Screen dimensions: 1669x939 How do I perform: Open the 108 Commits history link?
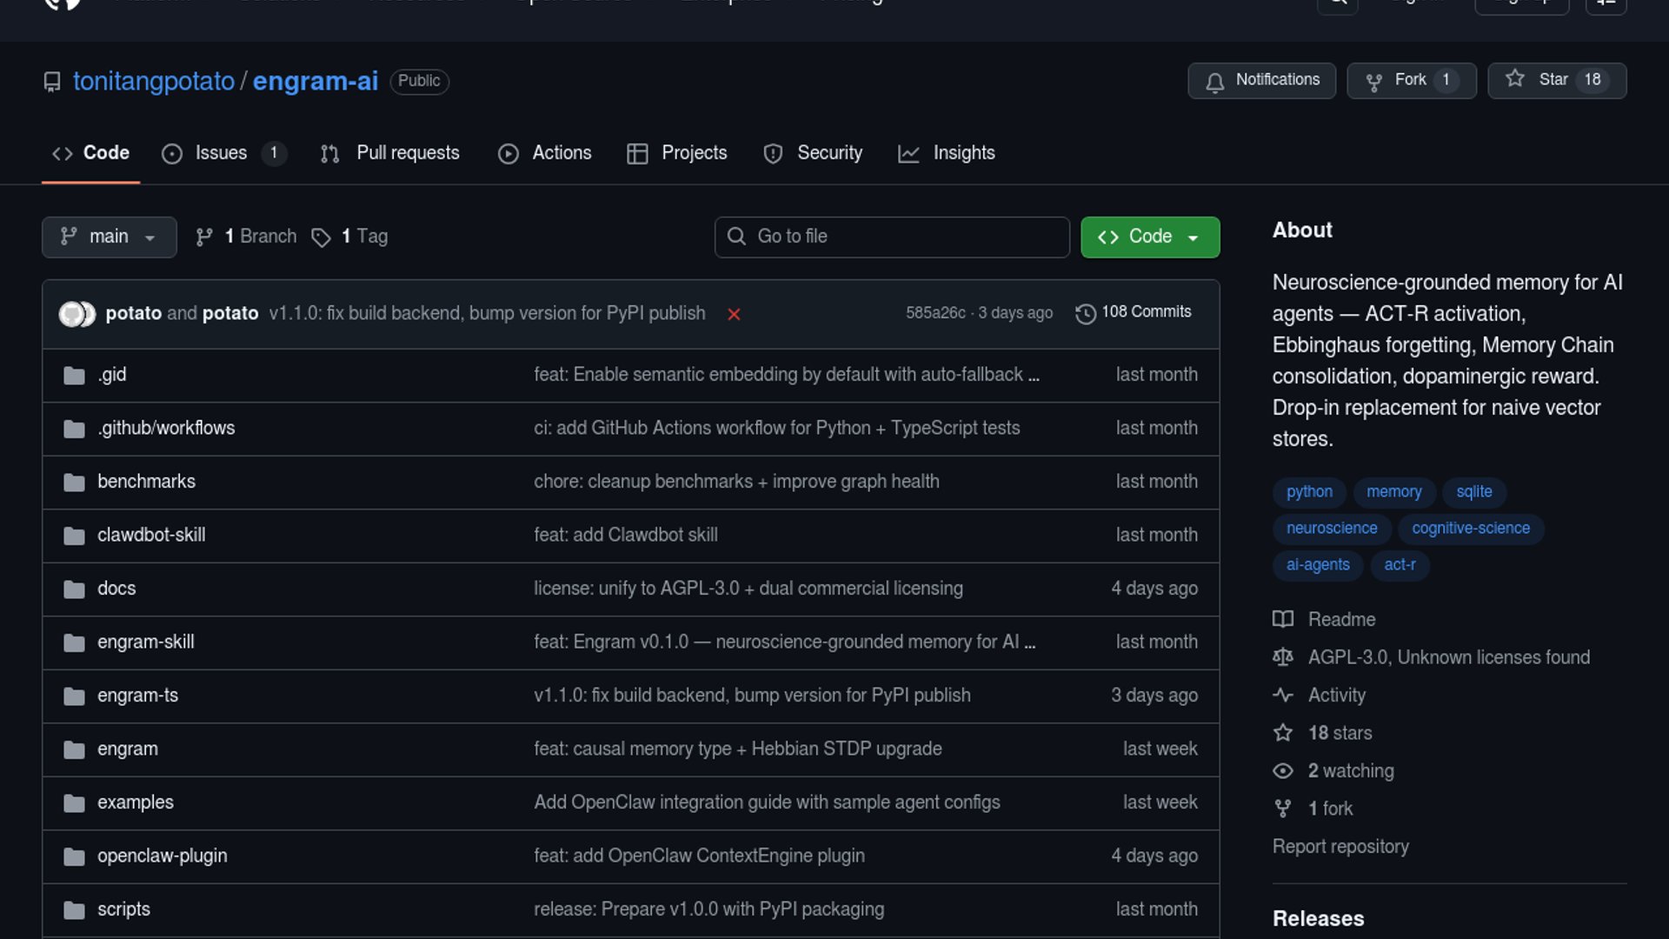1146,312
